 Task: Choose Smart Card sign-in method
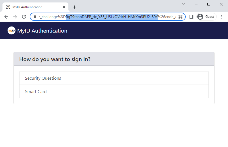click(114, 91)
